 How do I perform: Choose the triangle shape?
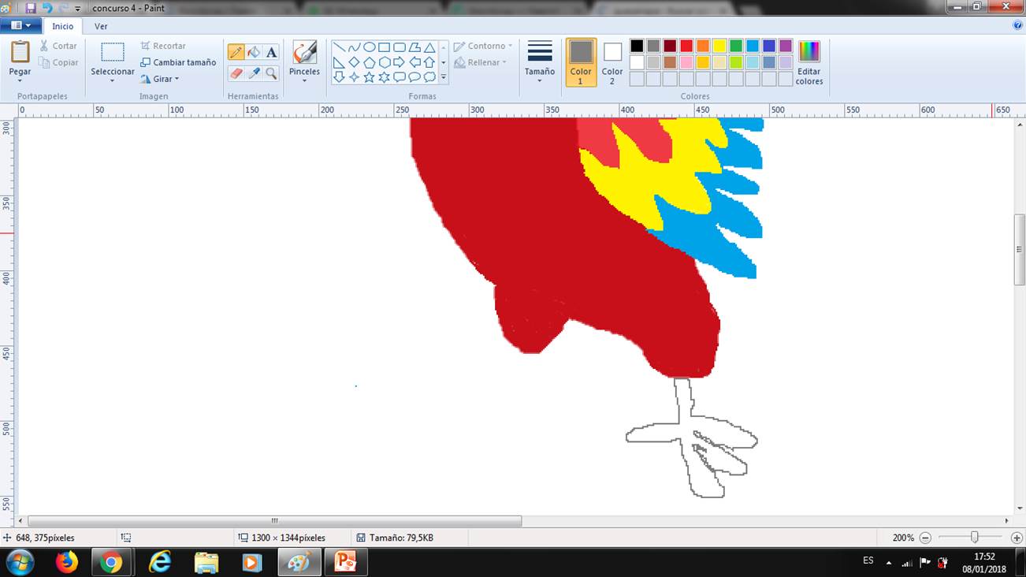[429, 47]
